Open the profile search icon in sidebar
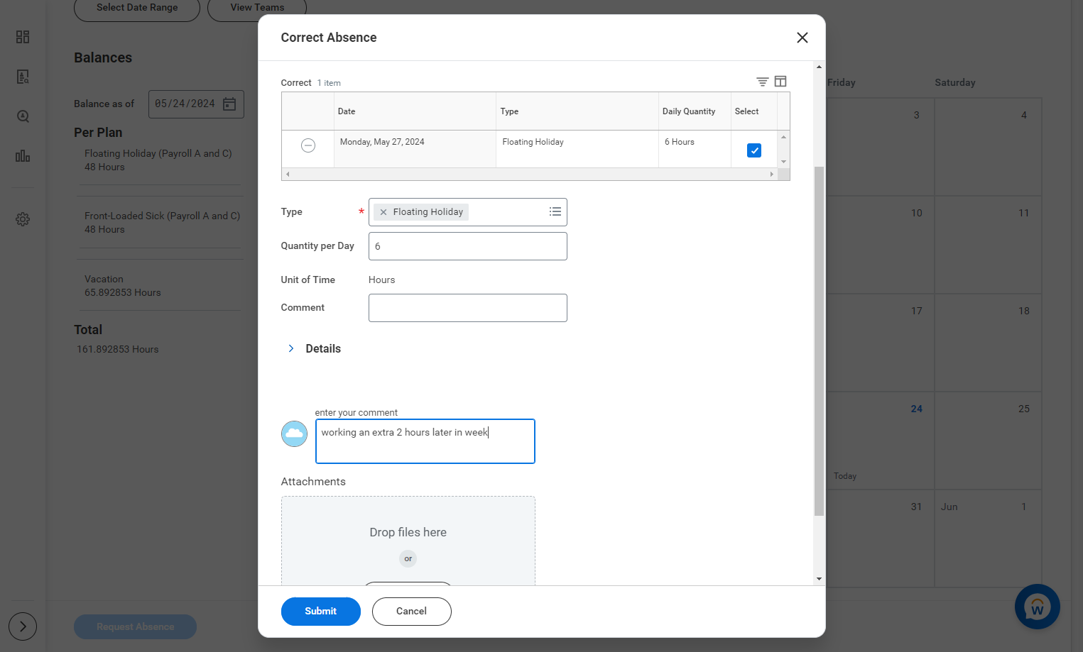This screenshot has height=652, width=1083. point(23,77)
